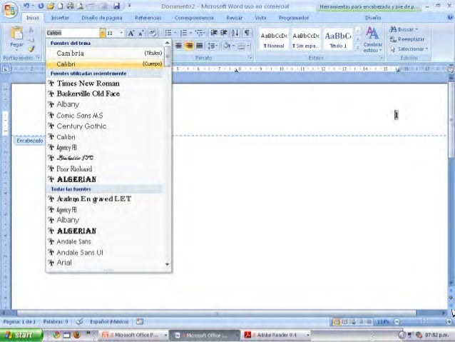Pick the Poor Richard font
The image size is (455, 342).
point(105,169)
